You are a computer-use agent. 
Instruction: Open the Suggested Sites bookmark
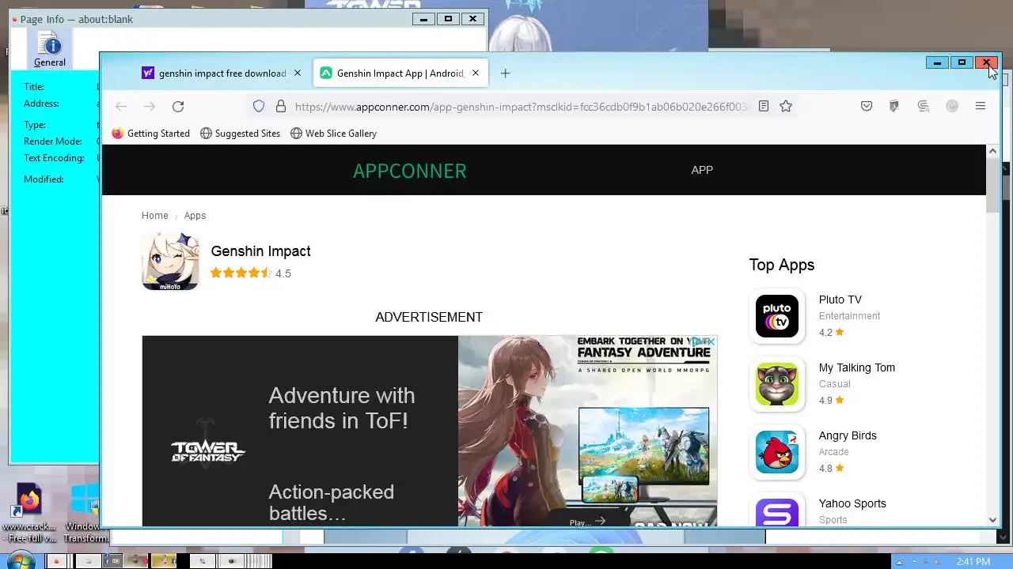240,134
